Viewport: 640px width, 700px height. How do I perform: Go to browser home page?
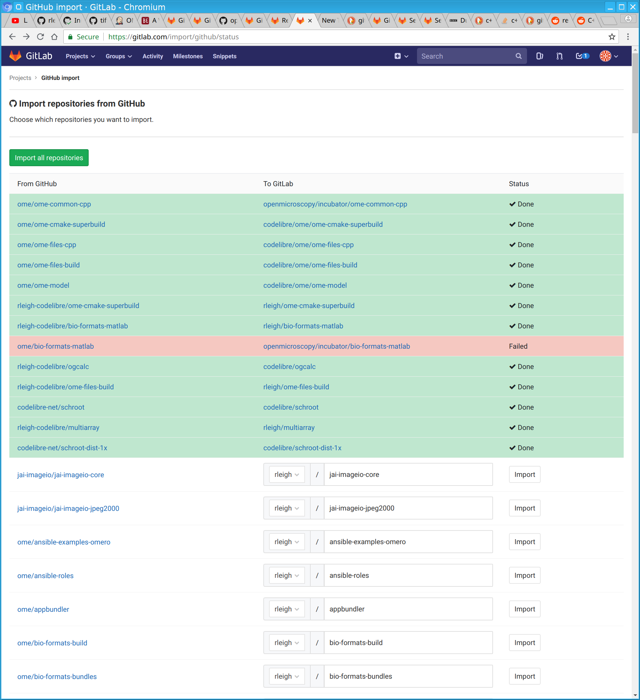tap(54, 36)
